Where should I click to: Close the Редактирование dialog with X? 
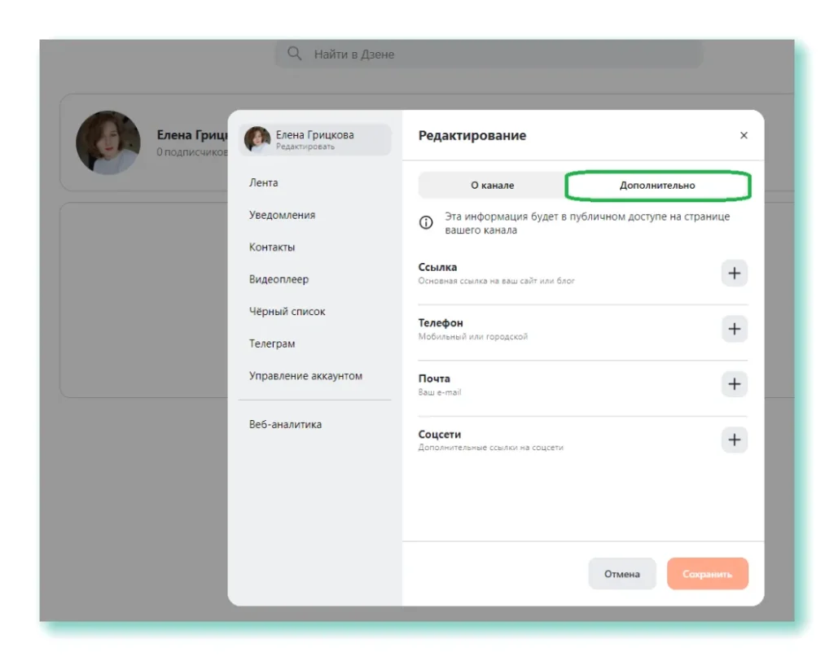tap(743, 136)
